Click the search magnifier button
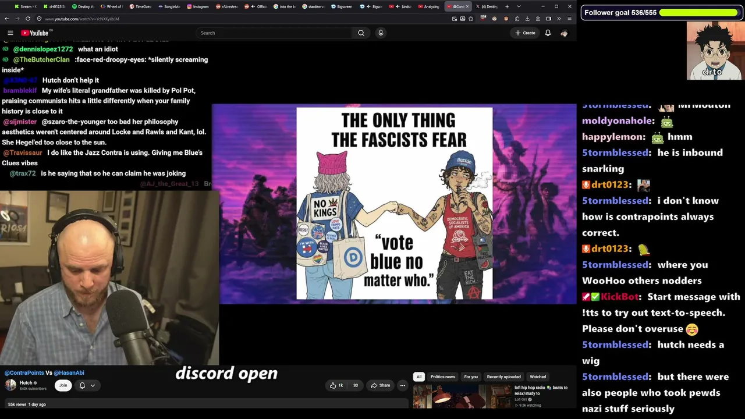Viewport: 745px width, 419px height. click(361, 33)
